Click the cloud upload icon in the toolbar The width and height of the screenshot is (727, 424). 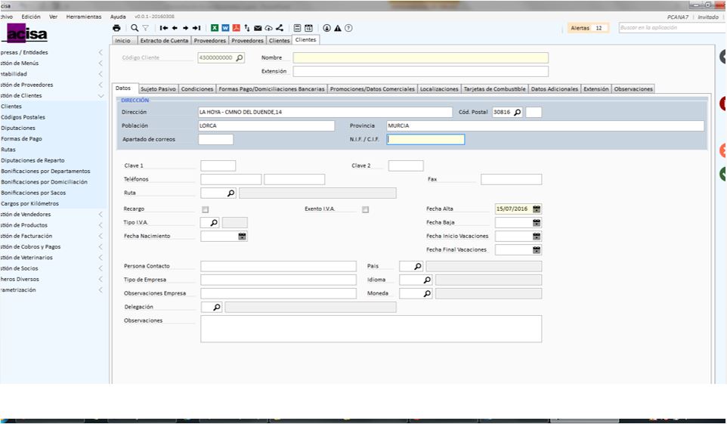pyautogui.click(x=268, y=28)
